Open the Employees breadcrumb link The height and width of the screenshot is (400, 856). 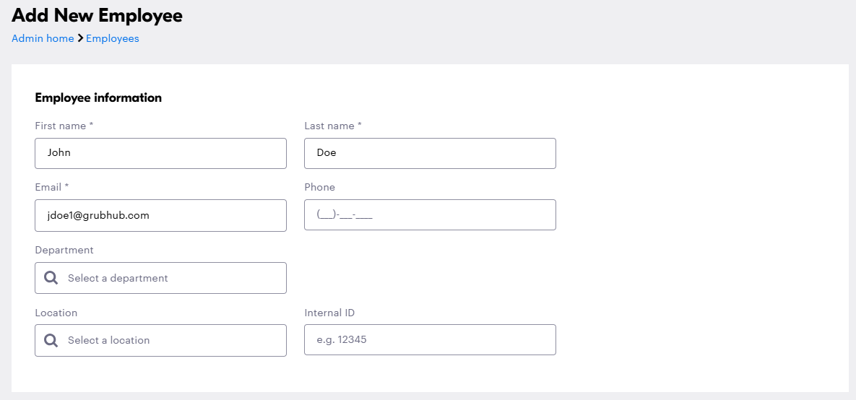point(113,38)
